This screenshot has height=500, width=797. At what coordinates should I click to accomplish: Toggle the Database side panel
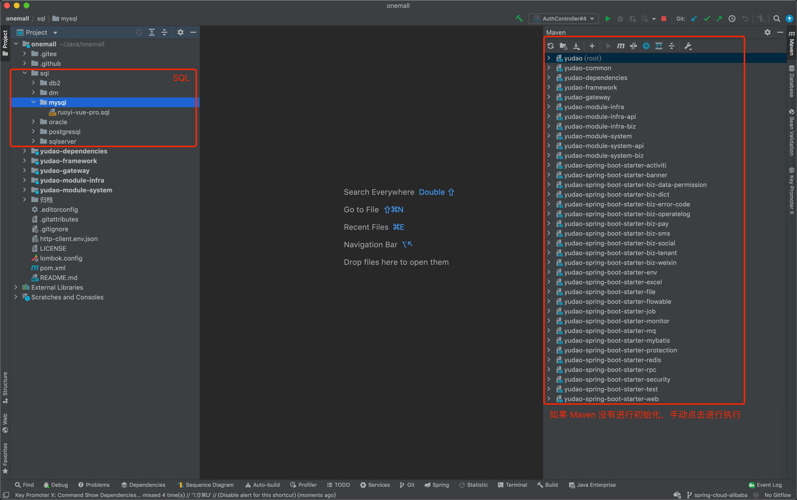[x=792, y=80]
